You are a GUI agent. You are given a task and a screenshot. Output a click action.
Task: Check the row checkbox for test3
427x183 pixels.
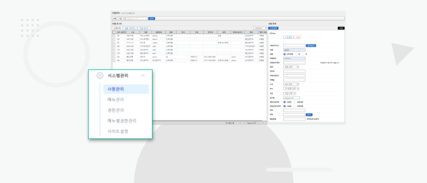click(114, 46)
